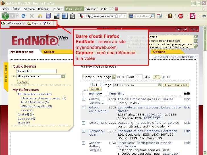Go to the next page arrow
Viewport: 207px width, 155px height.
pyautogui.click(x=164, y=77)
